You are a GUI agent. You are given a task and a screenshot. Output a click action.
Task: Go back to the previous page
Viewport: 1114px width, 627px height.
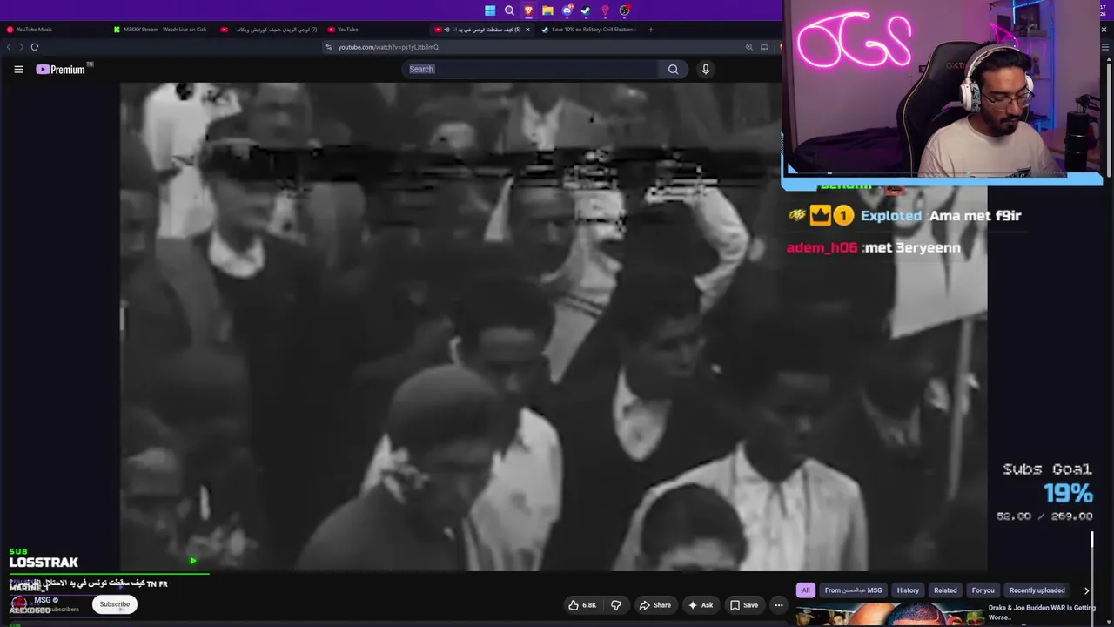point(9,47)
